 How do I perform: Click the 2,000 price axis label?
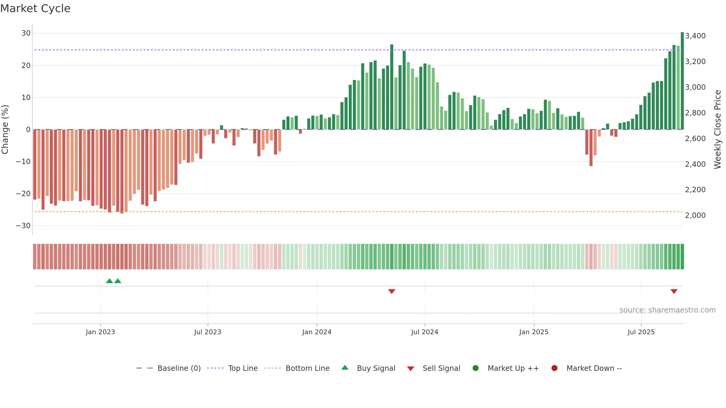[x=695, y=215]
